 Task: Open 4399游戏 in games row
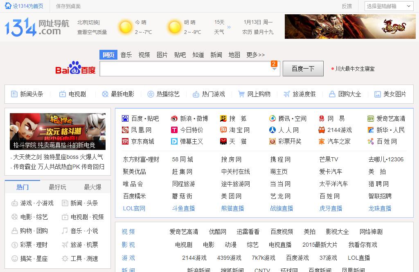229,258
